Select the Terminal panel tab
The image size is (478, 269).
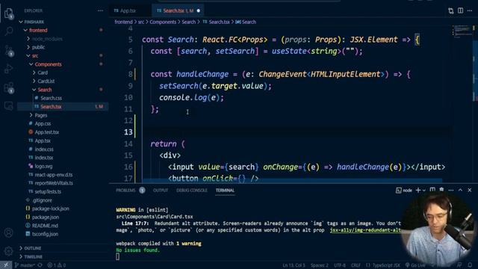225,191
